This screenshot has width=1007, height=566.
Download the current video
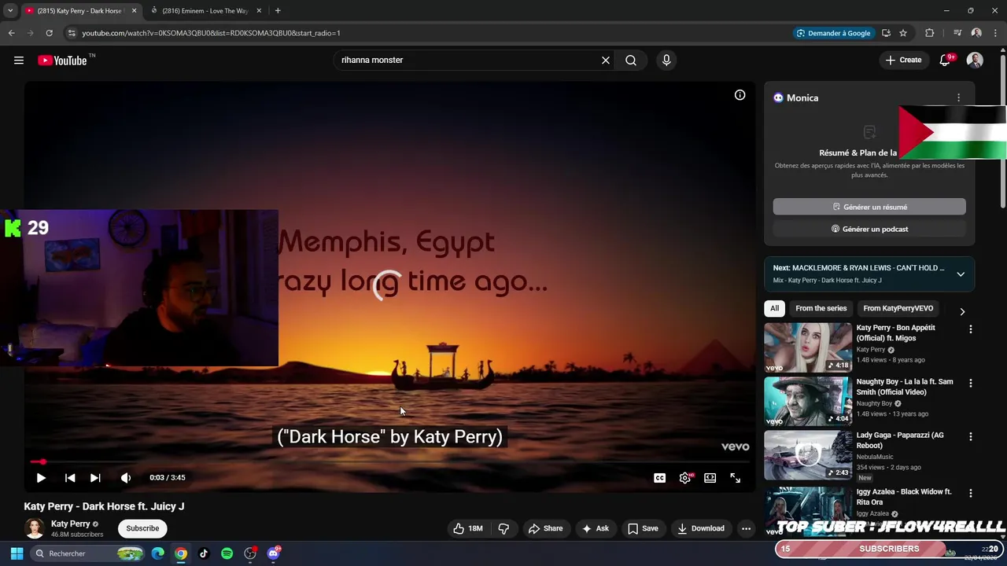coord(701,528)
